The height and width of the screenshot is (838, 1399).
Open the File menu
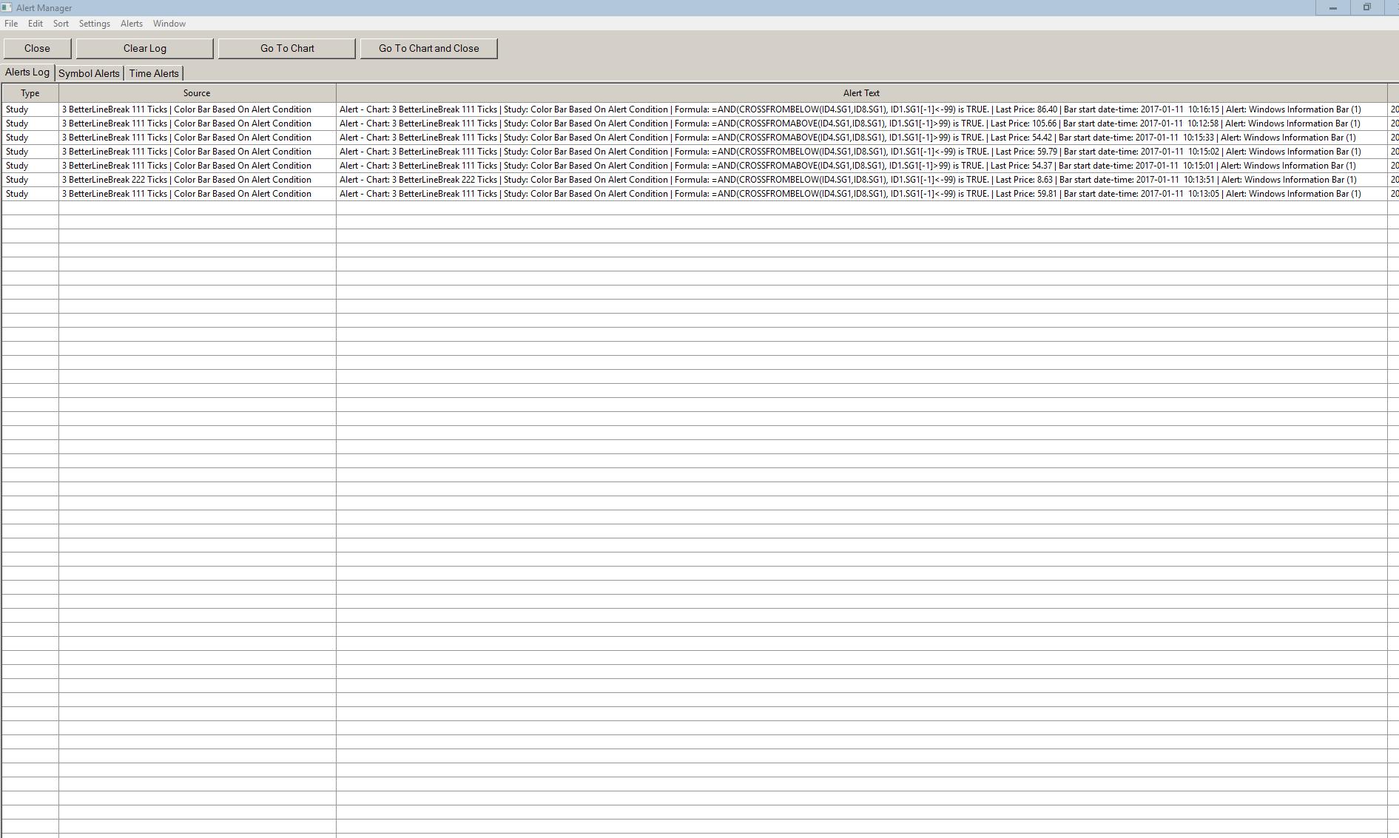point(11,24)
